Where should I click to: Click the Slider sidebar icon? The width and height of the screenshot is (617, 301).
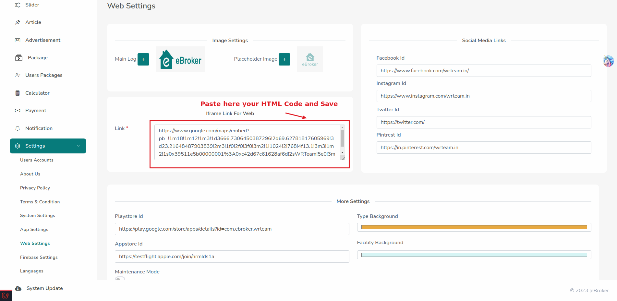tap(18, 5)
